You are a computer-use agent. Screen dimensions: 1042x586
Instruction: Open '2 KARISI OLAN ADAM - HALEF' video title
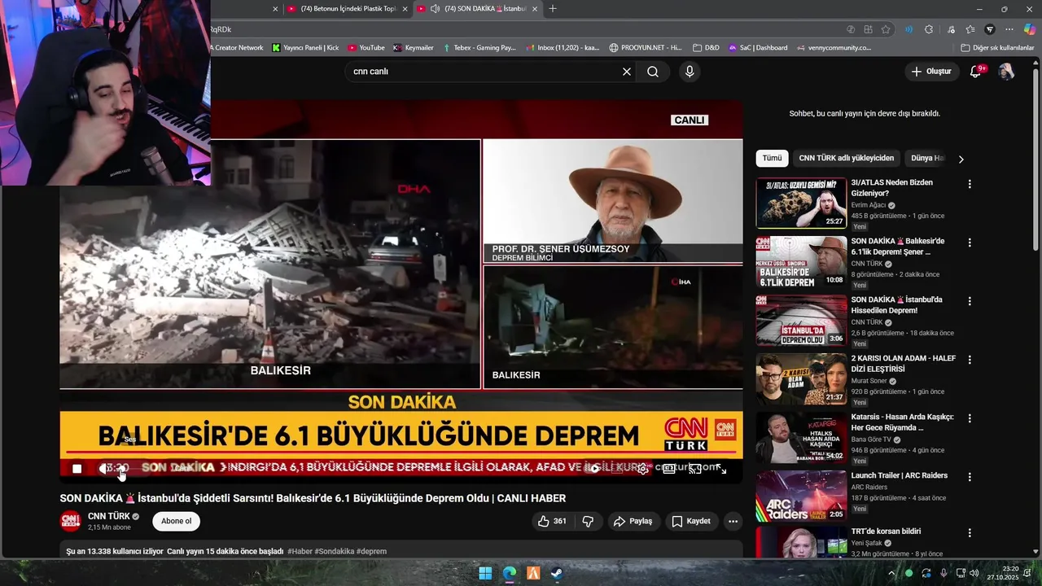pos(903,363)
